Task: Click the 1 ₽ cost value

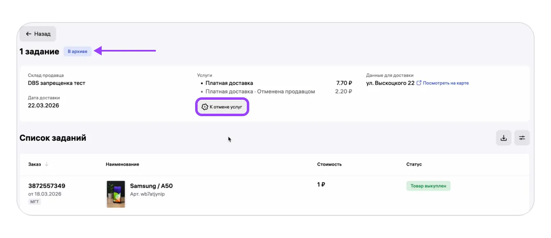Action: (321, 184)
